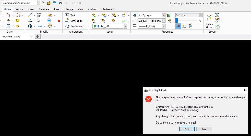Screen dimensions: 251x136
Task: Click the transparency value field showing 0
Action: pyautogui.click(x=200, y=21)
